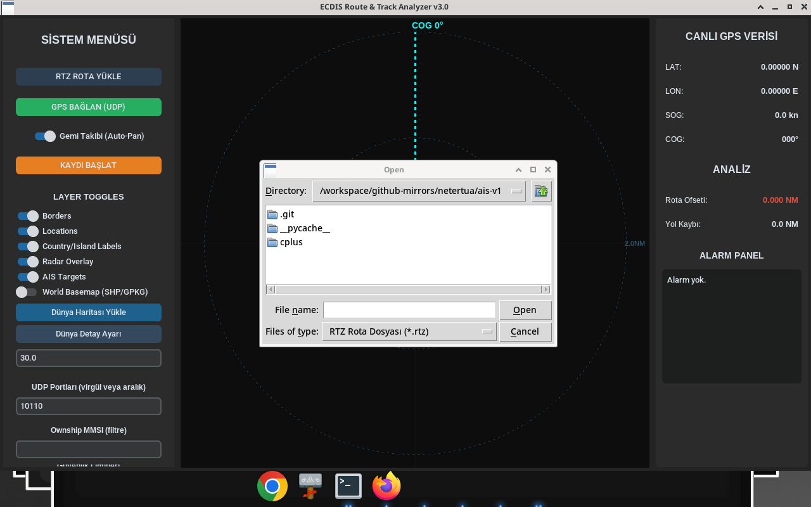Image resolution: width=811 pixels, height=507 pixels.
Task: Focus the 30.0 detail value field
Action: (x=89, y=358)
